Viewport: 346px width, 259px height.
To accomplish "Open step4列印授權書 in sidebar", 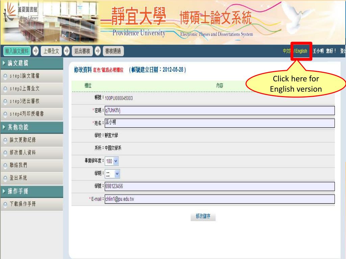I will click(x=32, y=114).
